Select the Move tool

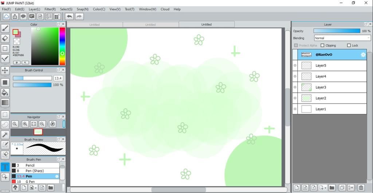pos(5,70)
